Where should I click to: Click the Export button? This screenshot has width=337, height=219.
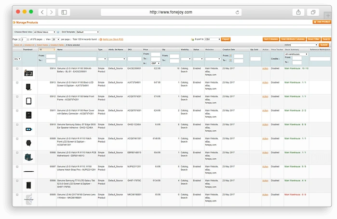pos(226,40)
